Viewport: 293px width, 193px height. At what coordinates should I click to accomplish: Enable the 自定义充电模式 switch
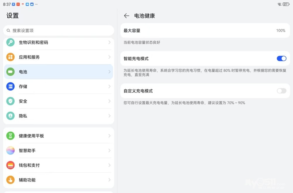coord(281,91)
